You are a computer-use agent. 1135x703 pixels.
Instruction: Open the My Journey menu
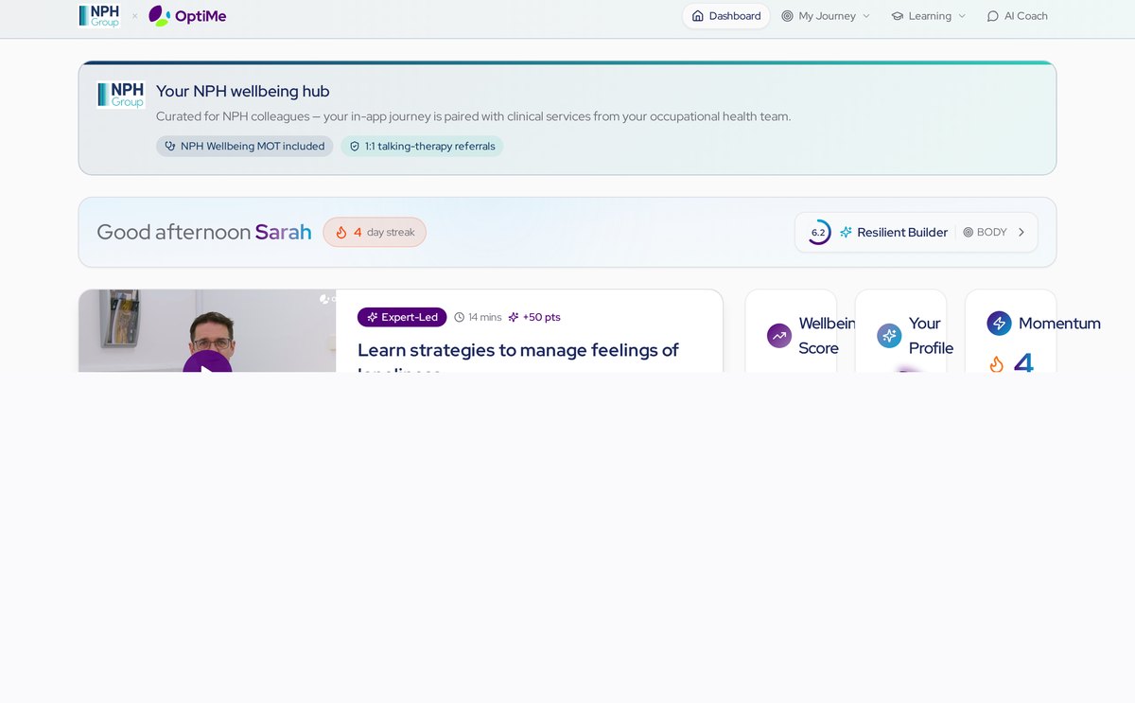(x=826, y=16)
